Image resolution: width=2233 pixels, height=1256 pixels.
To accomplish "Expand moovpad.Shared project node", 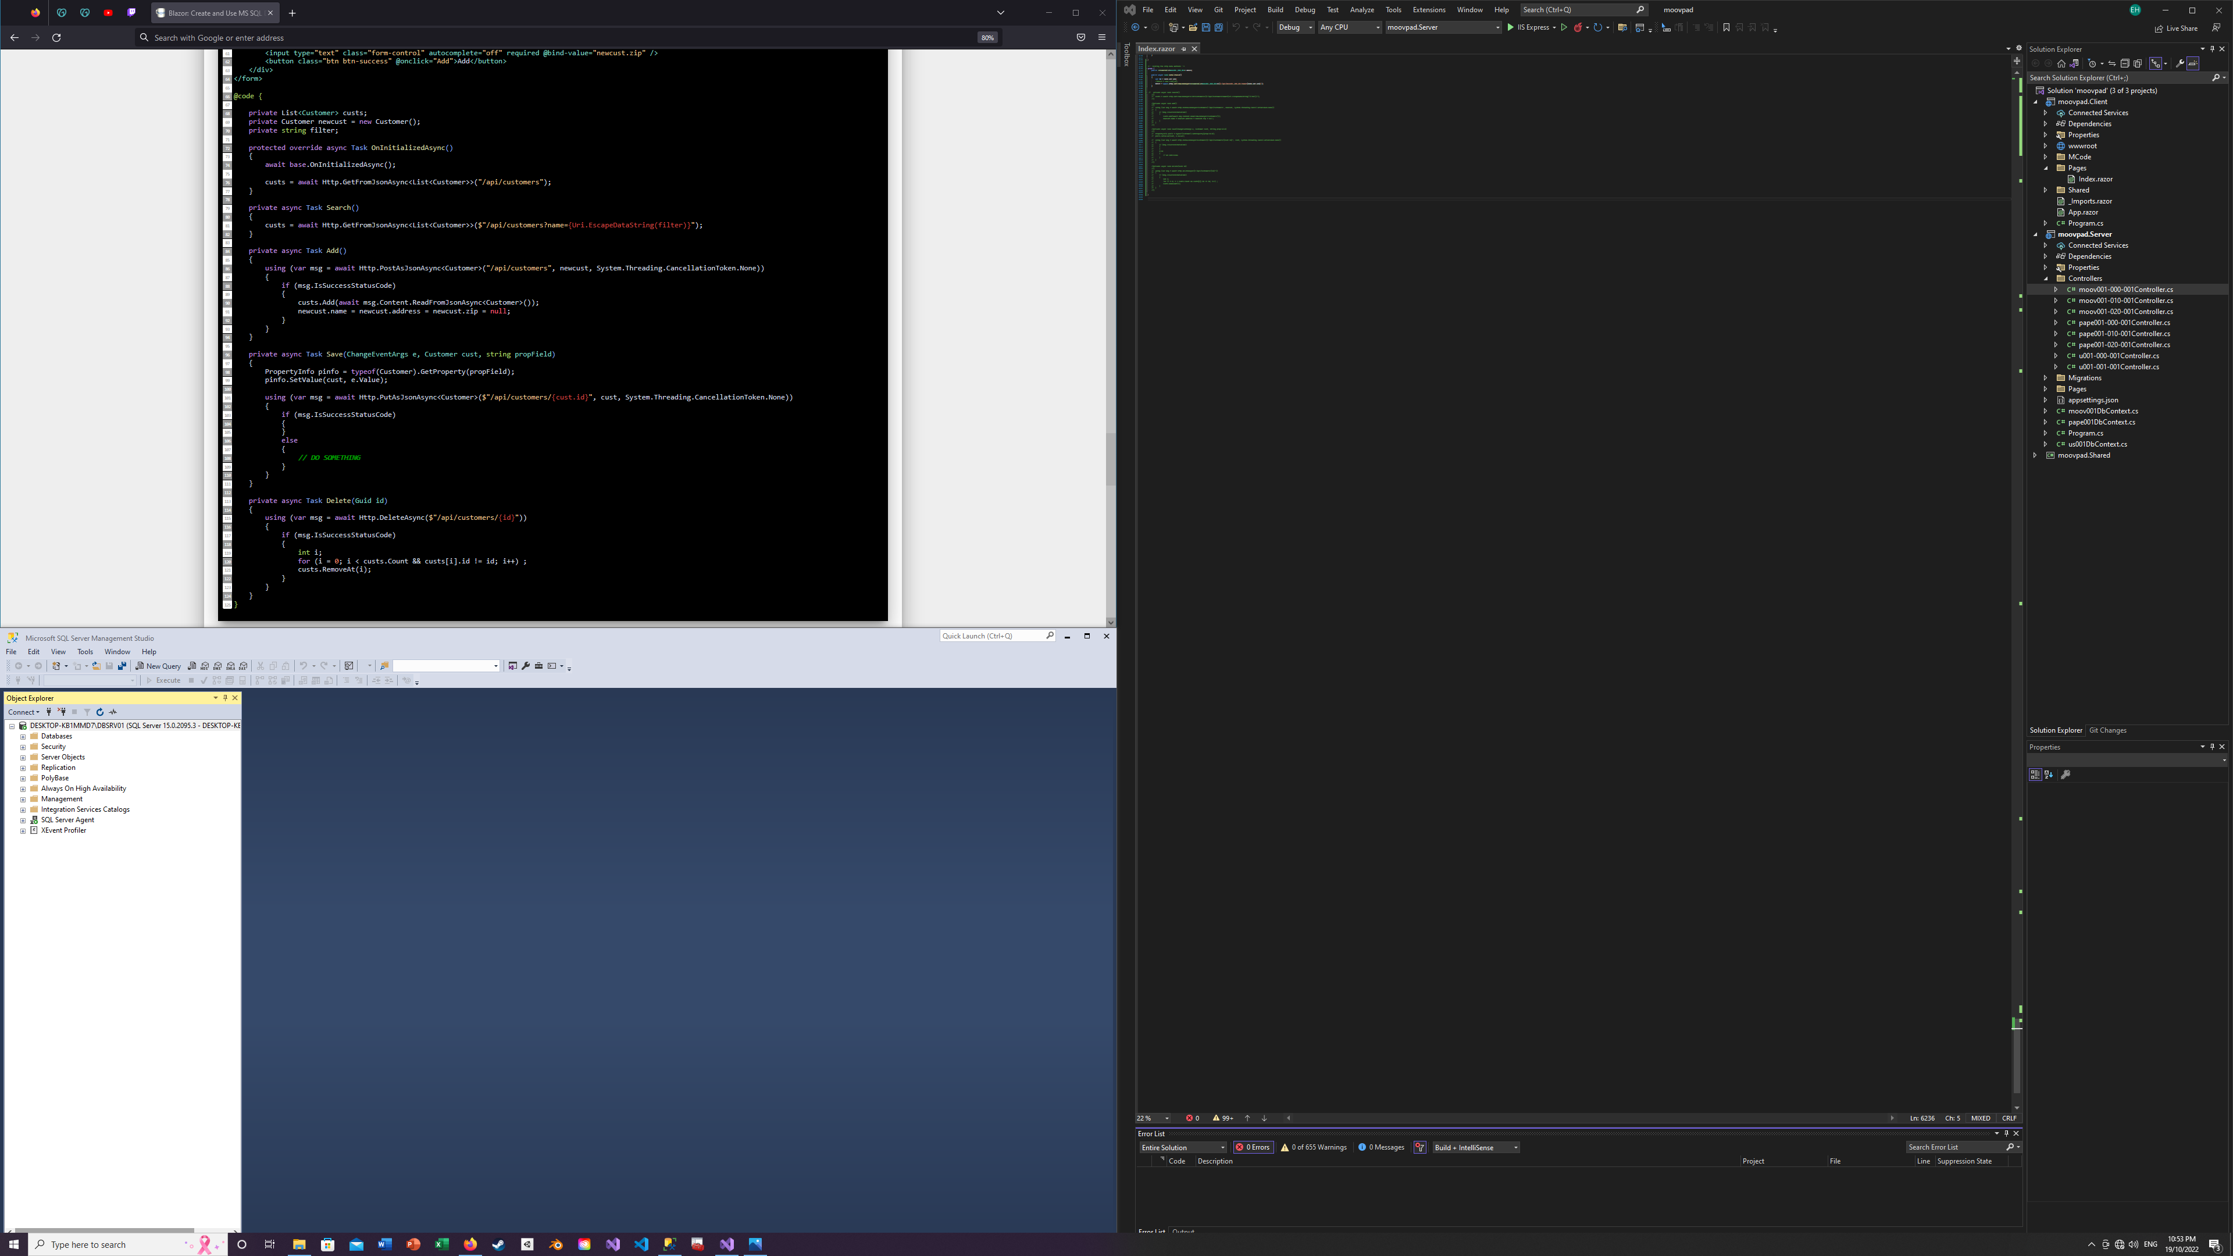I will click(2035, 455).
